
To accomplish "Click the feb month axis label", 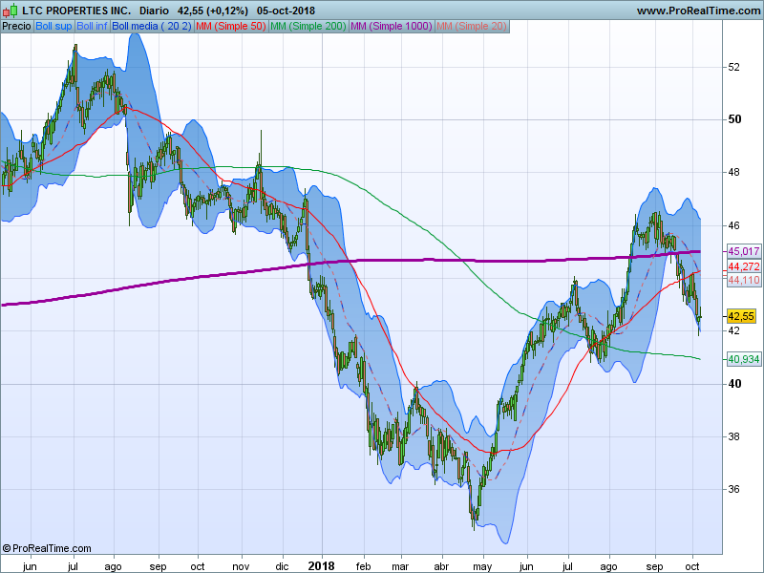I will [364, 566].
